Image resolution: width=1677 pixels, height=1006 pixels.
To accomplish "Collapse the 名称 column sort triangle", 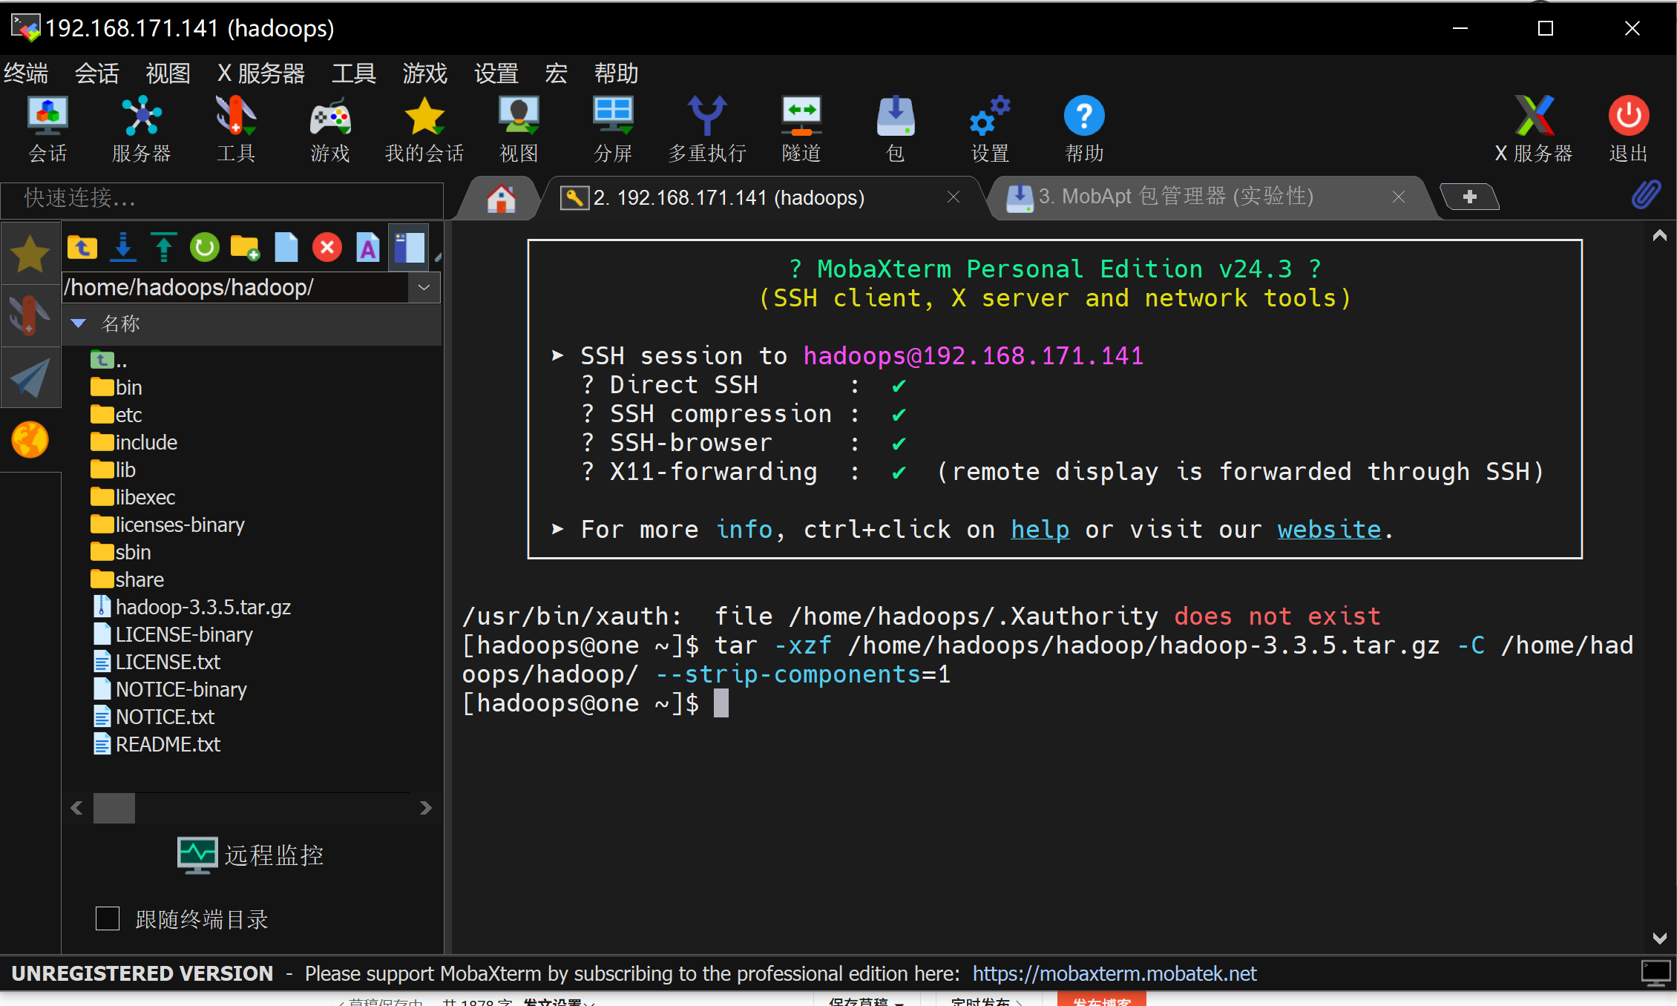I will [x=79, y=323].
